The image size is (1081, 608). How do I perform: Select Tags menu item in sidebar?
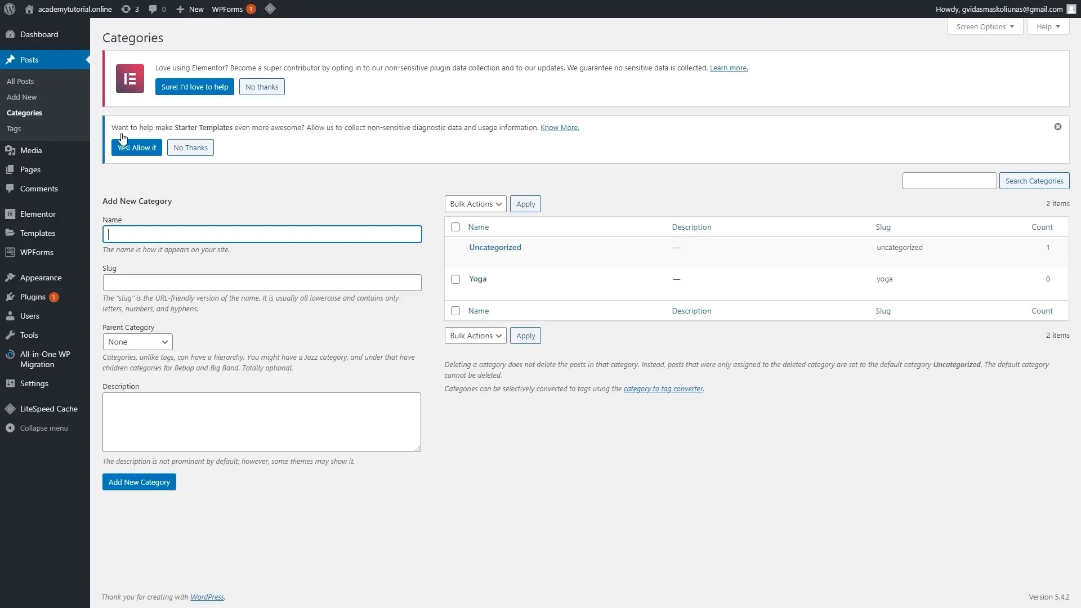click(x=14, y=128)
